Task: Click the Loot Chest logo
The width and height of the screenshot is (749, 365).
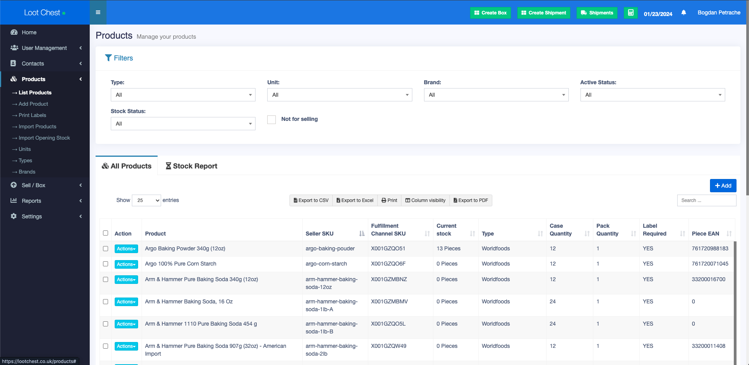Action: coord(44,12)
